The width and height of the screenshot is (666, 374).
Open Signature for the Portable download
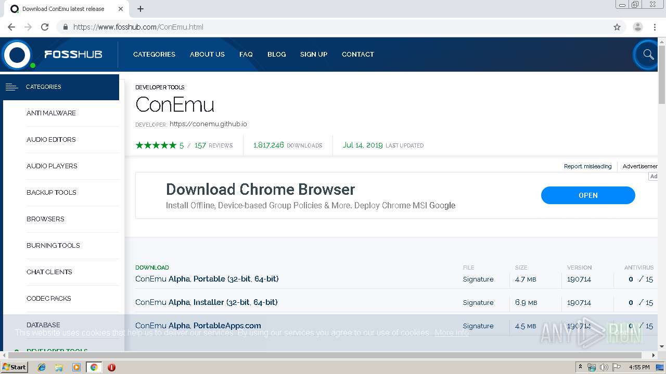478,279
